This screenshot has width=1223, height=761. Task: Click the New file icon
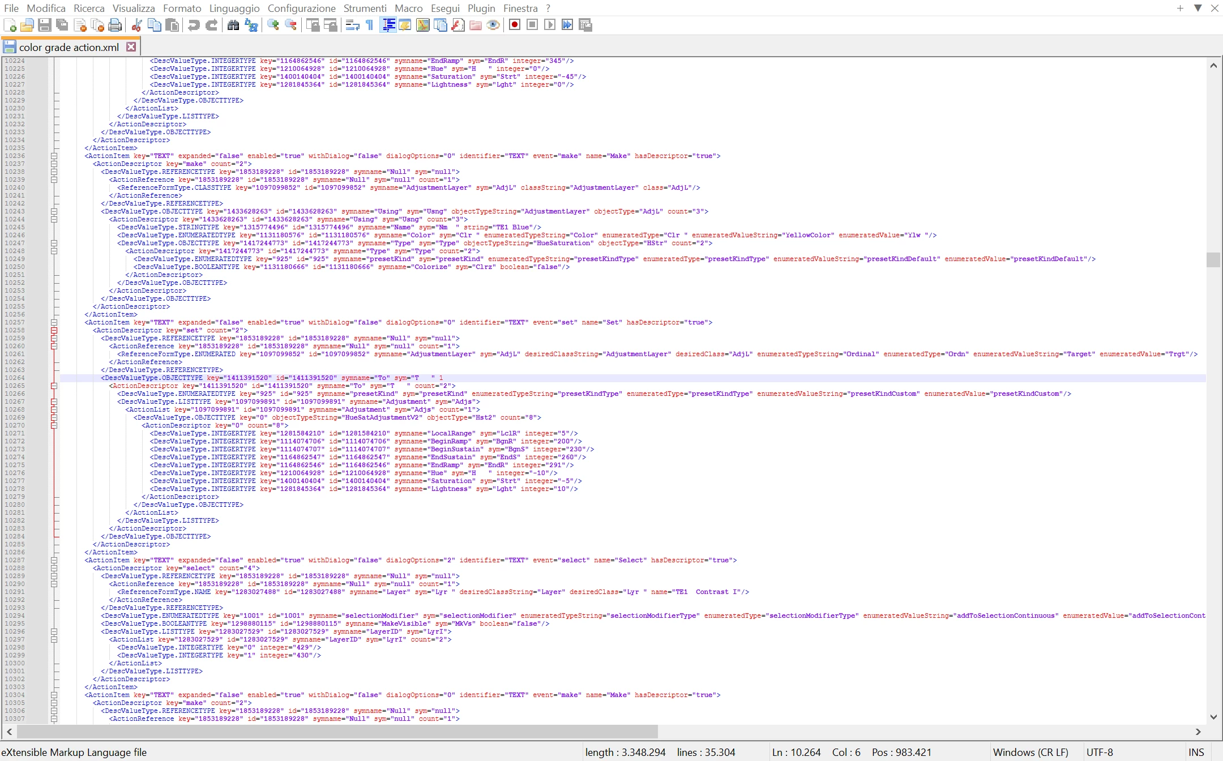pyautogui.click(x=10, y=25)
